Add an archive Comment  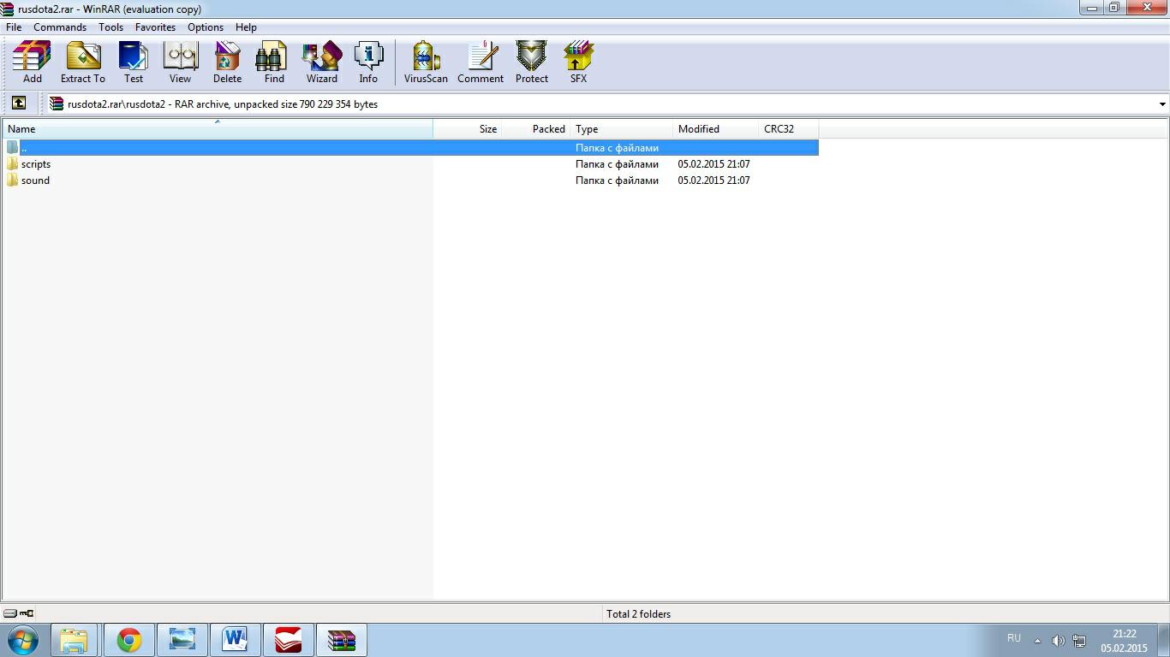(x=480, y=62)
